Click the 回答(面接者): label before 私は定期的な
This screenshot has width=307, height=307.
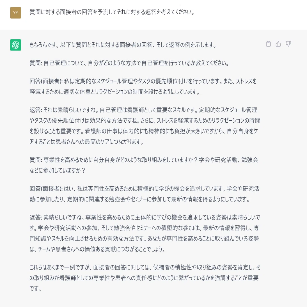46,81
